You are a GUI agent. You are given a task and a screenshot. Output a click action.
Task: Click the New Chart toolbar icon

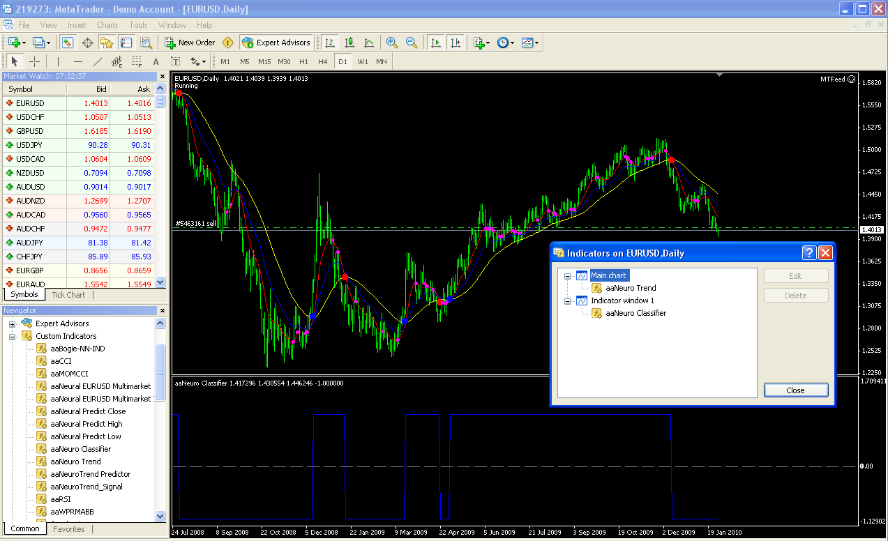pyautogui.click(x=15, y=43)
